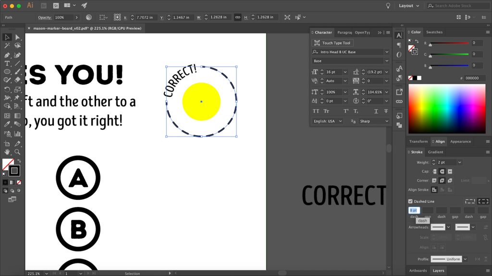Expand the leading 19.2 pt dropdown

pos(387,72)
